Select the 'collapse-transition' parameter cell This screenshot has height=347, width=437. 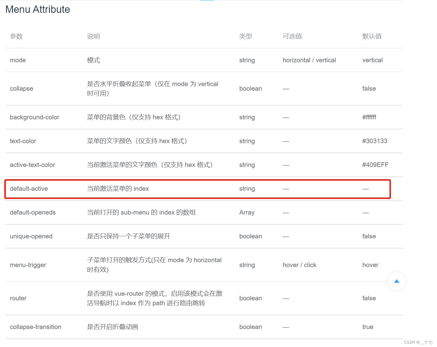click(x=35, y=327)
